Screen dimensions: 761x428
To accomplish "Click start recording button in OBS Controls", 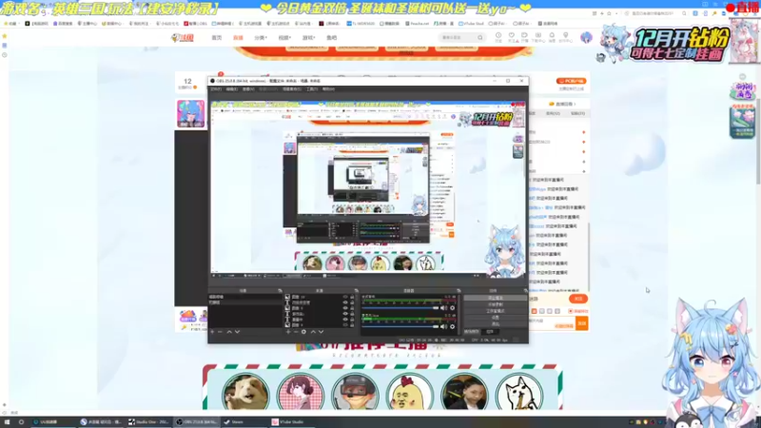I will pos(496,304).
